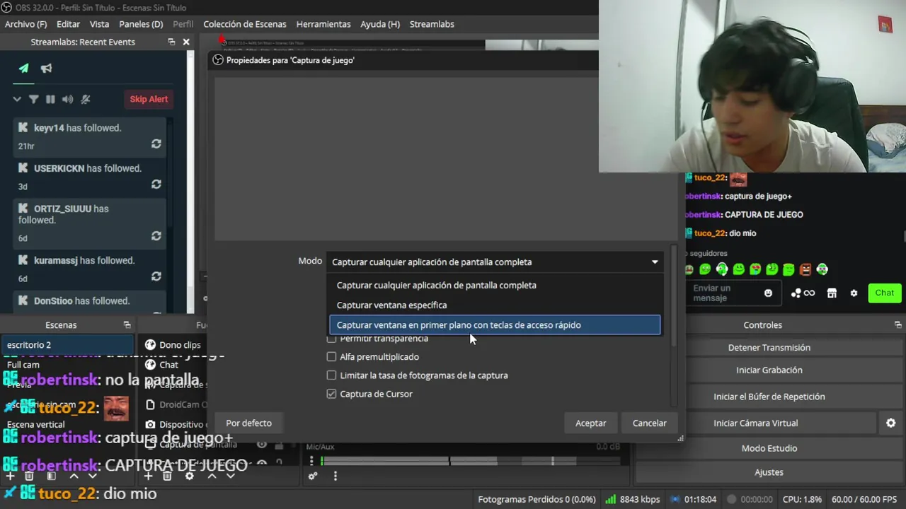The width and height of the screenshot is (906, 509).
Task: Click Iniciar Cámara Virtual button
Action: tap(755, 423)
